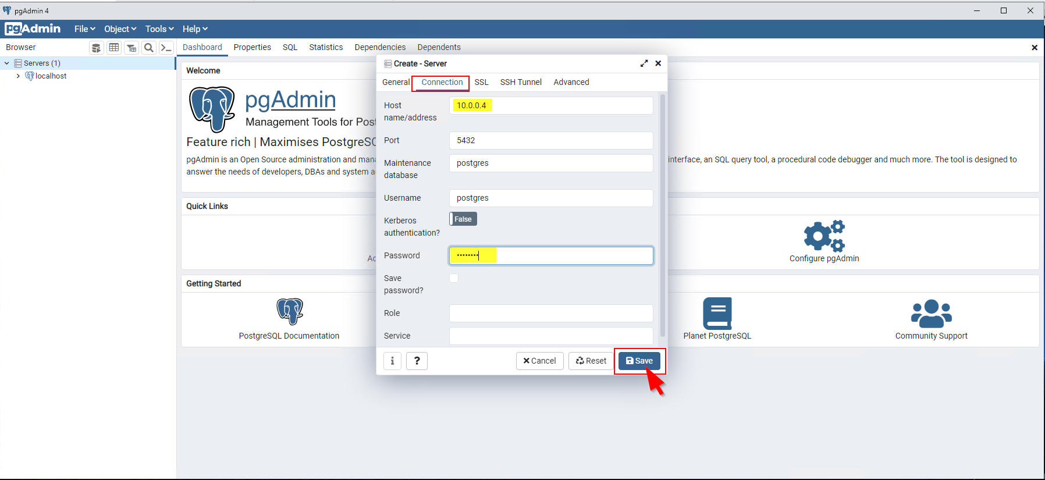1045x480 pixels.
Task: Collapse the Servers tree node
Action: 6,63
